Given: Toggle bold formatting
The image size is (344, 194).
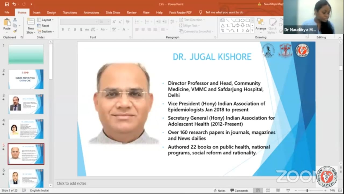Looking at the screenshot, I should pos(63,29).
